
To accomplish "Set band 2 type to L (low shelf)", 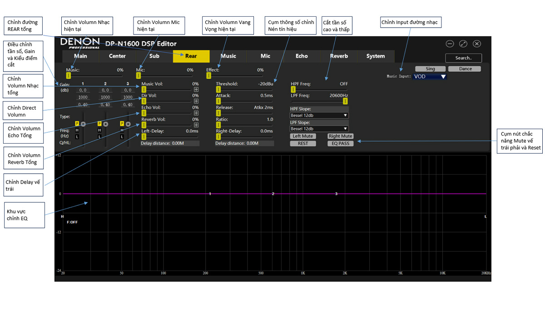I will (x=99, y=137).
